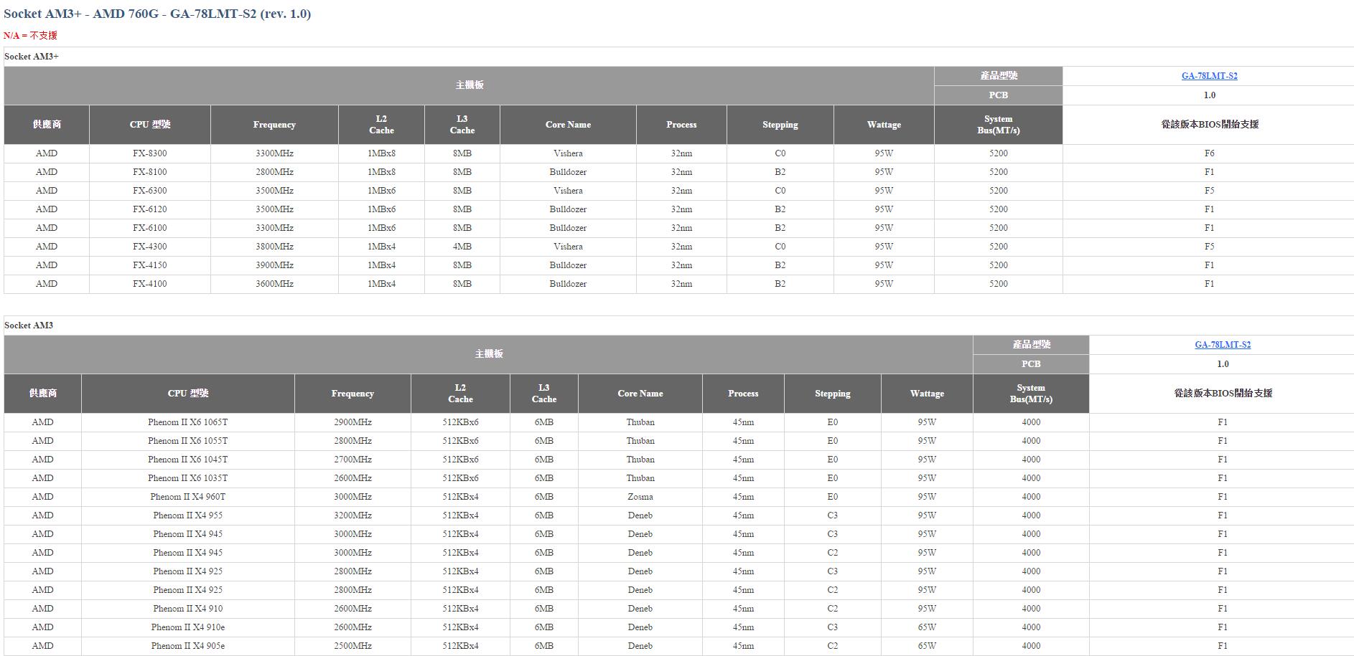Click the Vishera core name of FX-8300
The image size is (1354, 656).
(x=568, y=153)
